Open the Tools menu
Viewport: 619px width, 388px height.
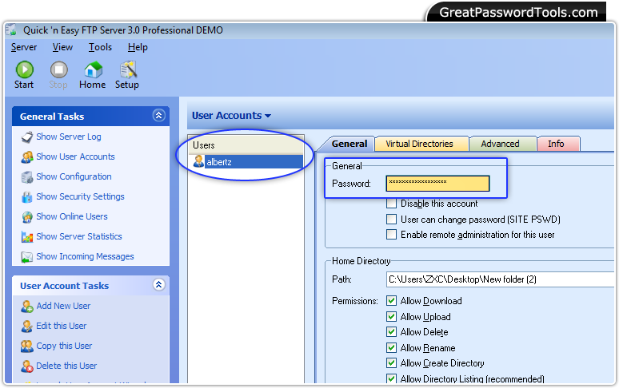pyautogui.click(x=100, y=47)
